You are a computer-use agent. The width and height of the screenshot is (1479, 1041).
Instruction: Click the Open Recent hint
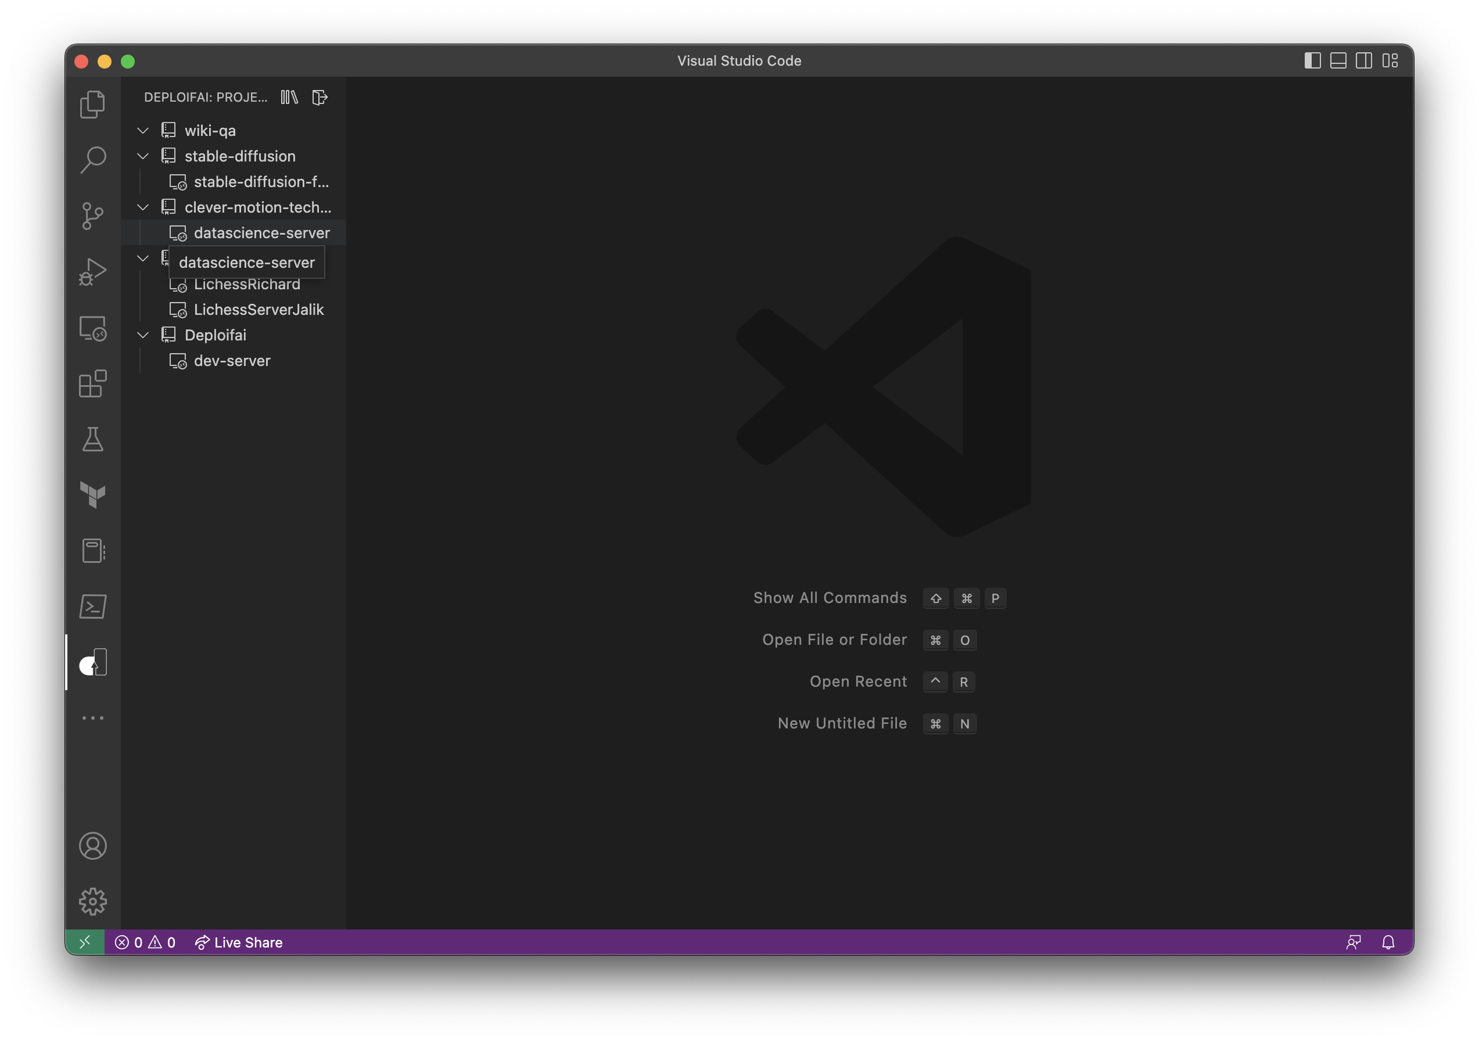tap(858, 681)
